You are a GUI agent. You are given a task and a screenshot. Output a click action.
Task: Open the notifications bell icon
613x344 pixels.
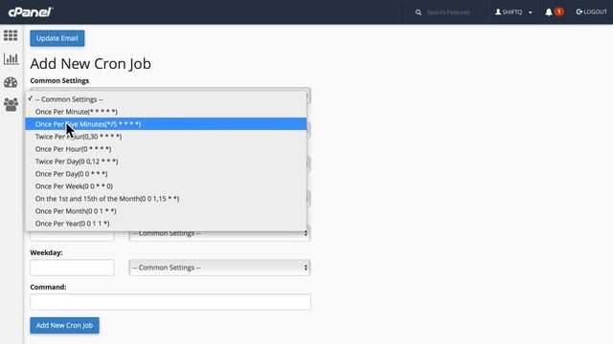pos(549,12)
